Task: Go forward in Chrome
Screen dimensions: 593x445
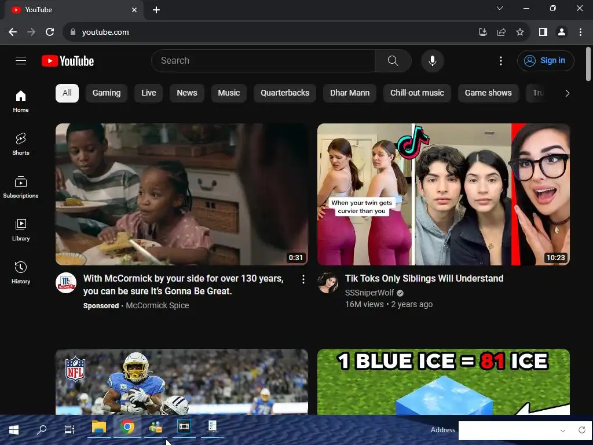Action: tap(31, 32)
